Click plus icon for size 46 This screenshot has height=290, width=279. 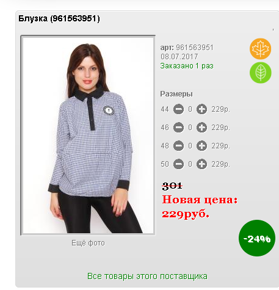201,128
